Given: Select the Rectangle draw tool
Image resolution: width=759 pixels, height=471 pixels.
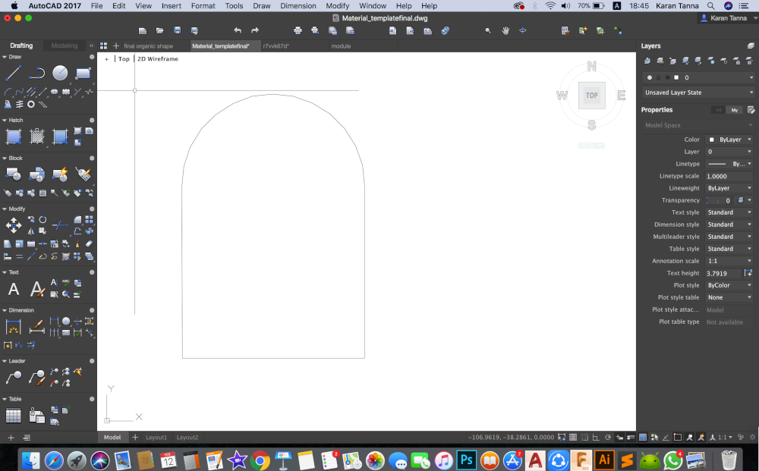Looking at the screenshot, I should 83,73.
